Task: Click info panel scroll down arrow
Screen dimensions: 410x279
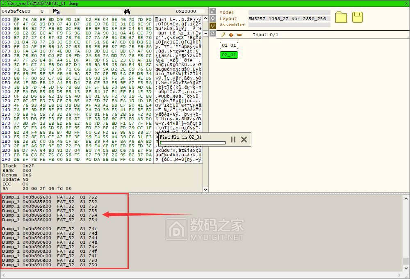Action: point(205,190)
